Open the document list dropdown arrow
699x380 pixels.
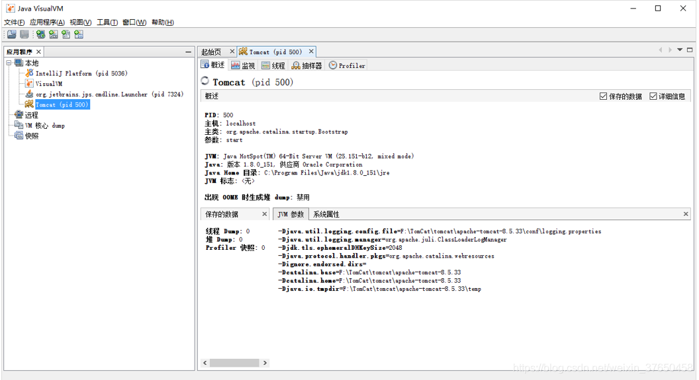coord(680,50)
